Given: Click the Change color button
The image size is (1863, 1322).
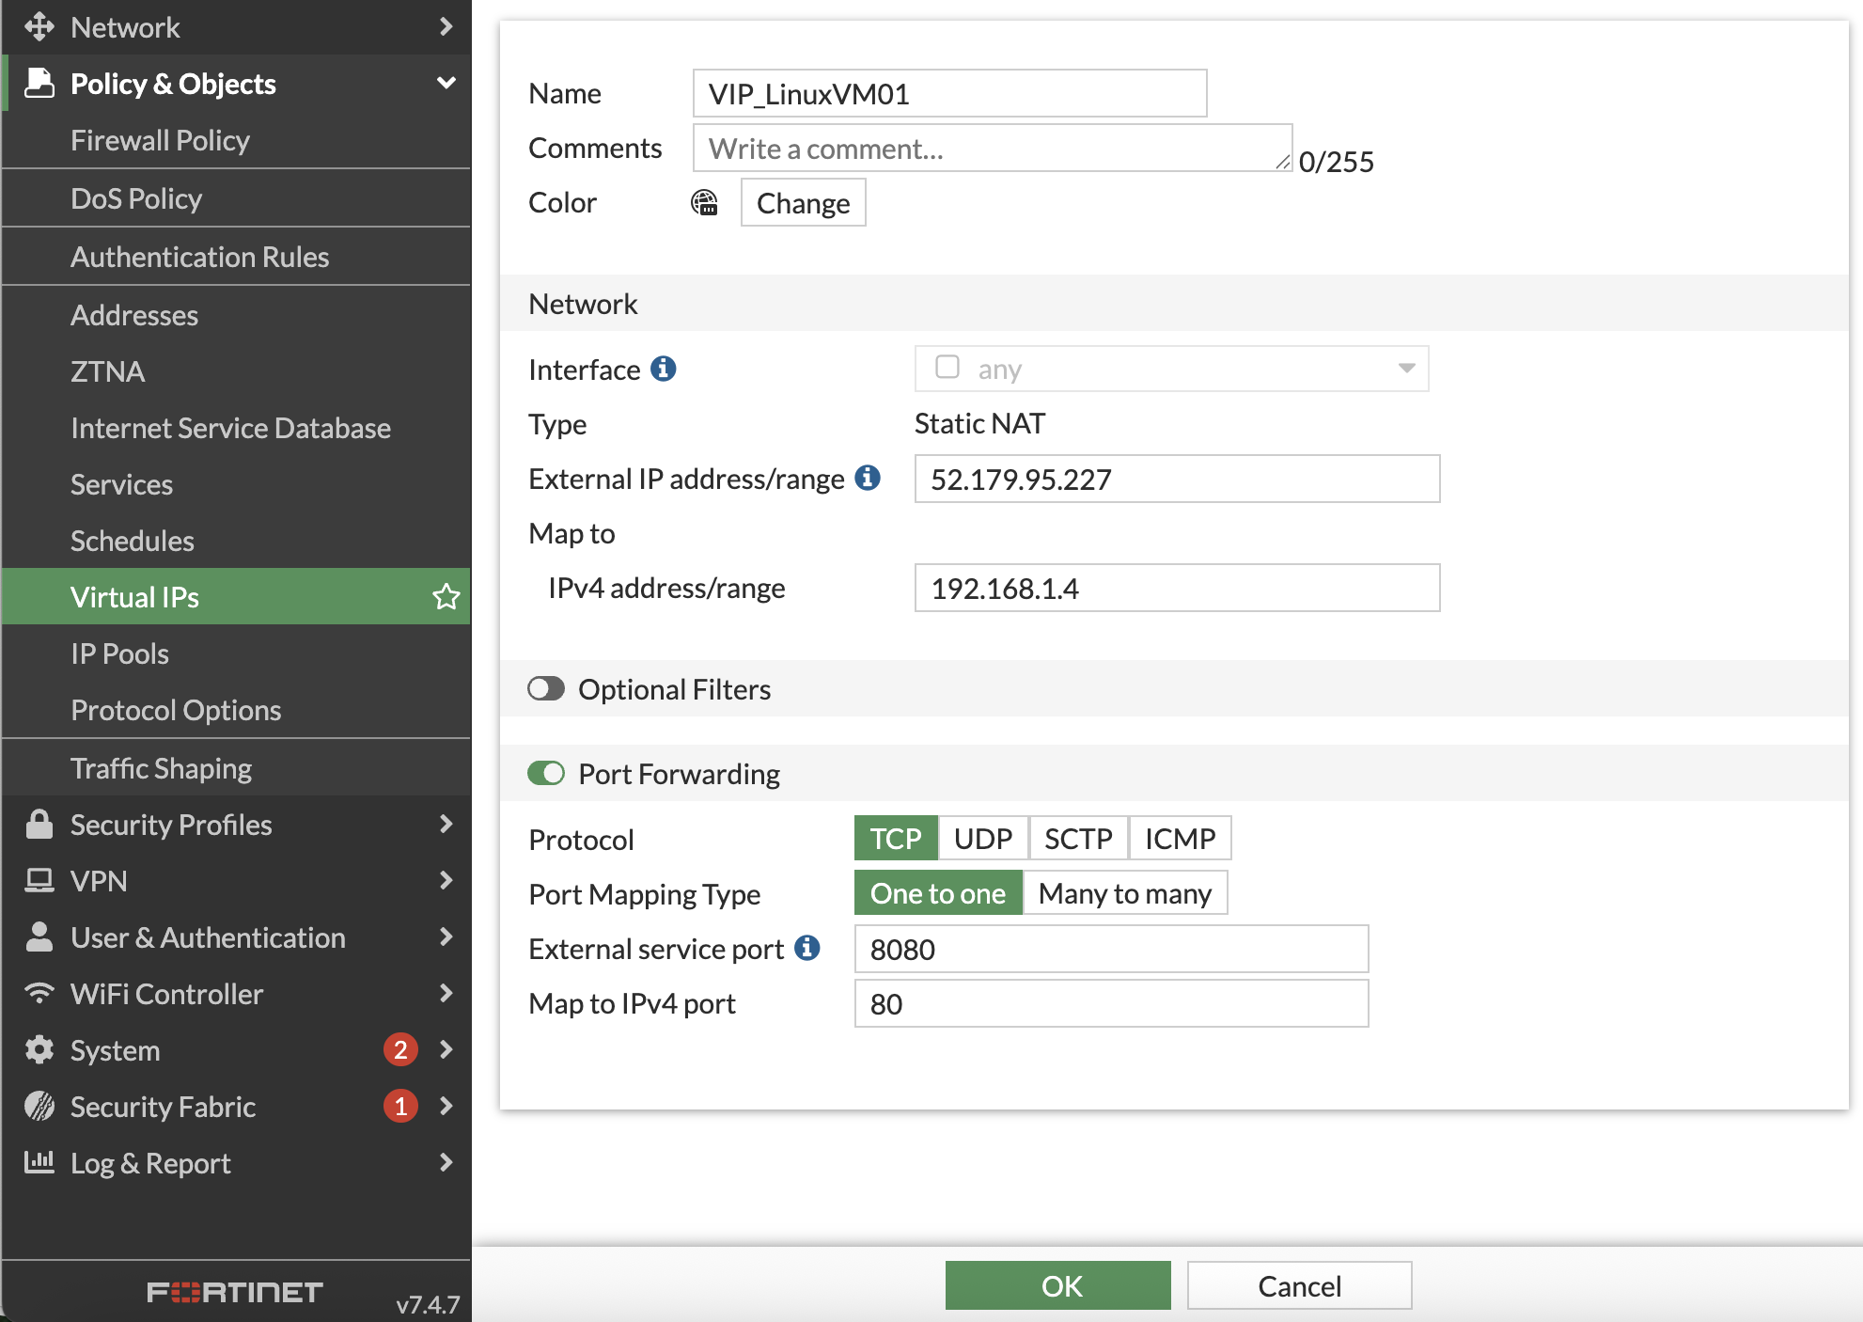Looking at the screenshot, I should (803, 203).
